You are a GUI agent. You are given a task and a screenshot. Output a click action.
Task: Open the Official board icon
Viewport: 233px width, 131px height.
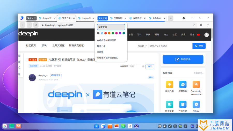(x=196, y=104)
